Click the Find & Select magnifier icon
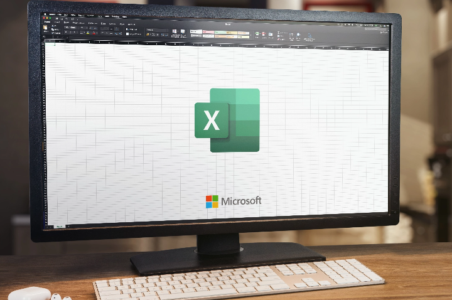452x300 pixels. pyautogui.click(x=298, y=35)
